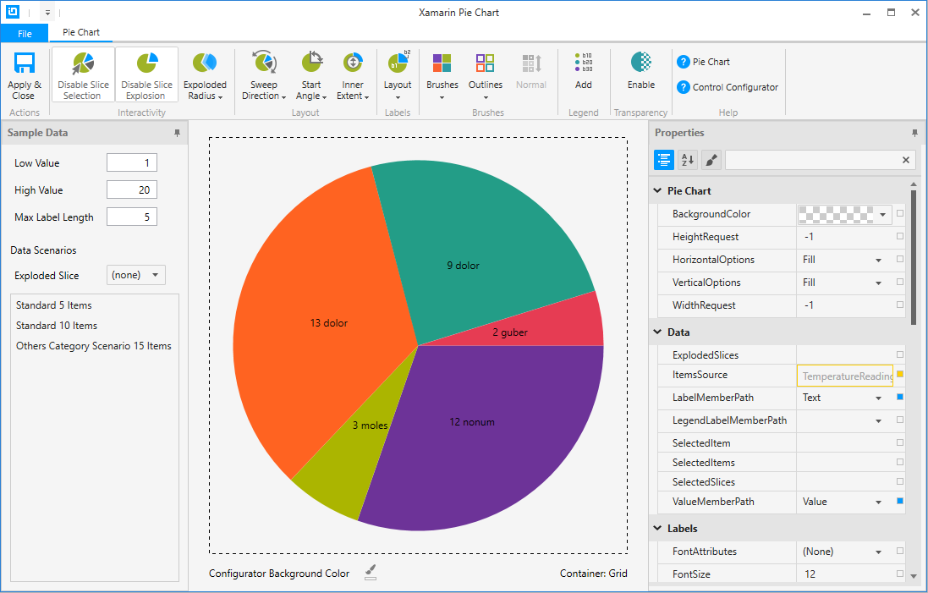Open the FontAttributes dropdown

pyautogui.click(x=878, y=552)
